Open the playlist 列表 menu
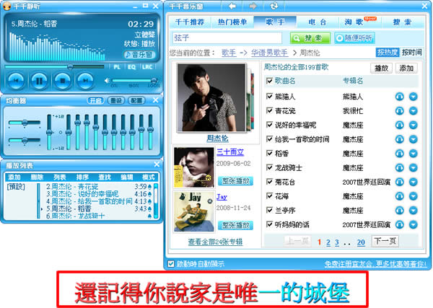433x308 pixels. (x=59, y=177)
